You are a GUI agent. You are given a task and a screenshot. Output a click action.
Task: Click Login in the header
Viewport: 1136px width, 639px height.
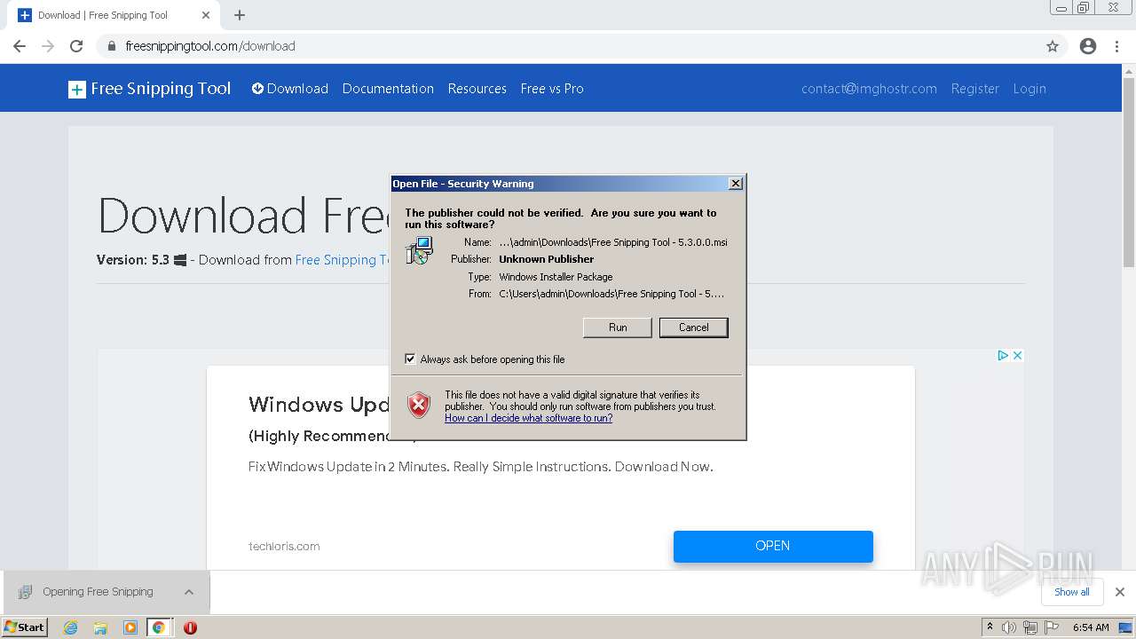point(1029,89)
